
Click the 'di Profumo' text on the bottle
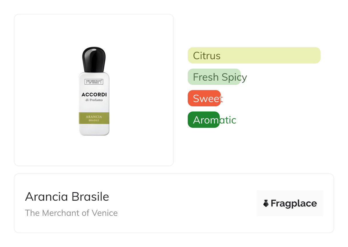pyautogui.click(x=94, y=100)
